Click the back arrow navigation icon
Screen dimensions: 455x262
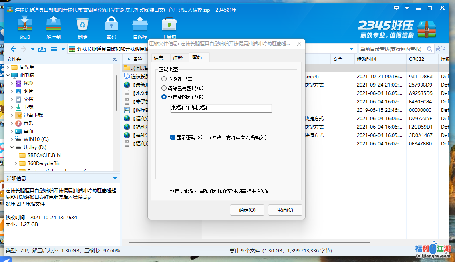(14, 49)
